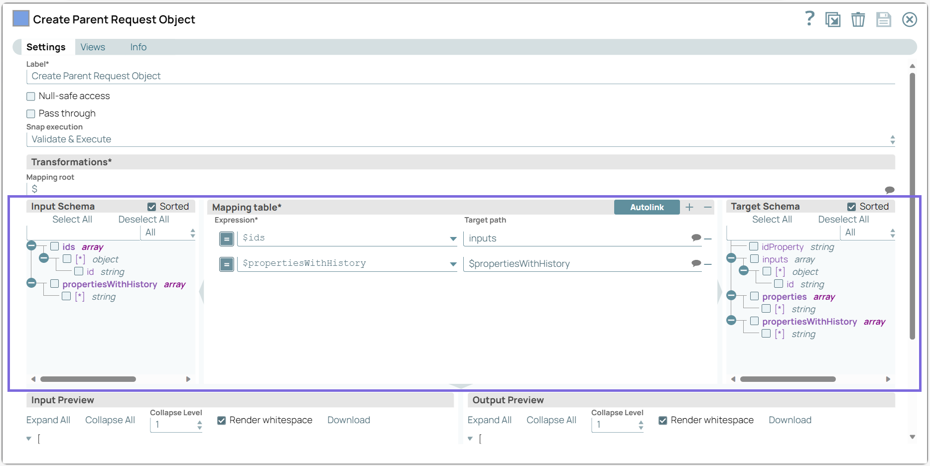
Task: Collapse right panel using right arrow handle
Action: point(720,292)
